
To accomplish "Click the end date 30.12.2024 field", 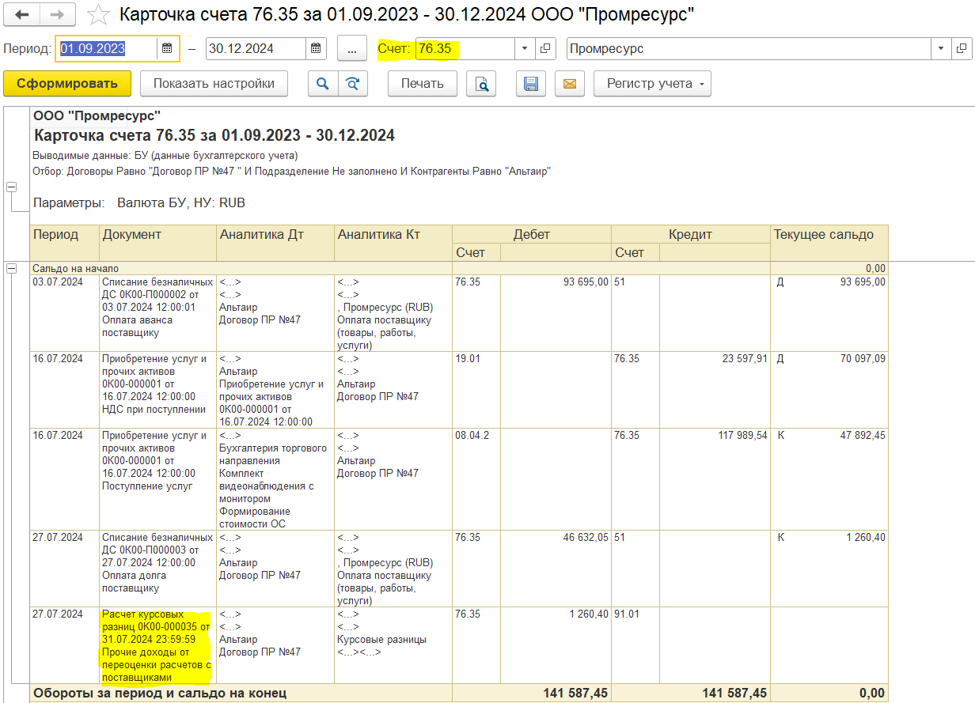I will click(256, 48).
